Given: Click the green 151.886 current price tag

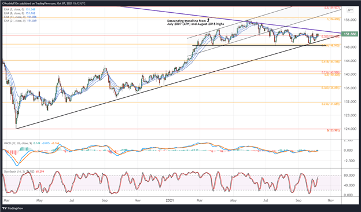Looking at the screenshot, I should click(x=349, y=34).
